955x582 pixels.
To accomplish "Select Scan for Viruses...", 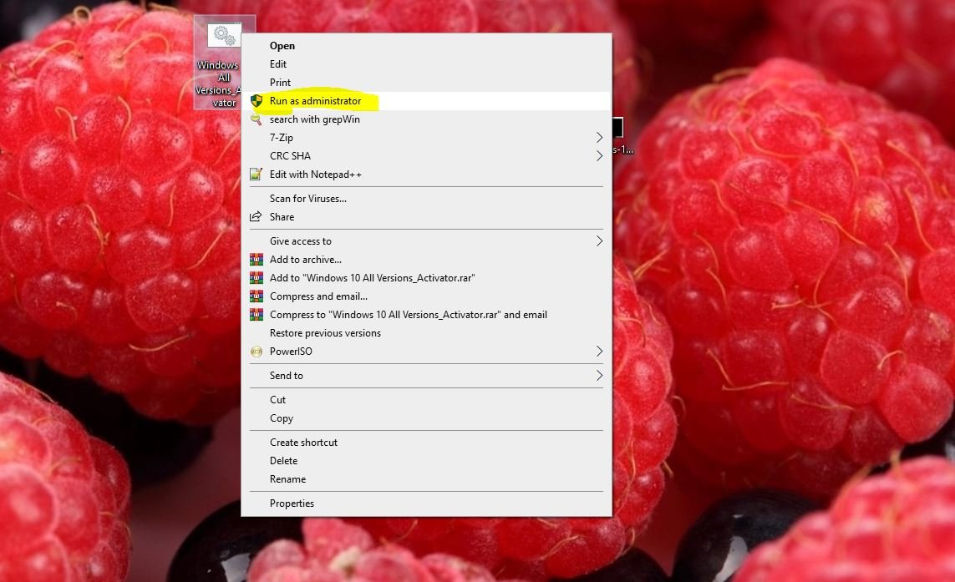I will 426,199.
